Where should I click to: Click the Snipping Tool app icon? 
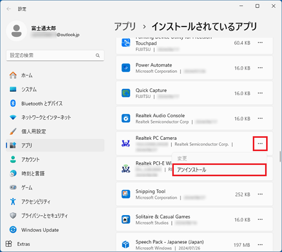[126, 194]
